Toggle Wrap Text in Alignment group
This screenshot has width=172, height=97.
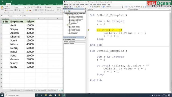[x=48, y=7]
